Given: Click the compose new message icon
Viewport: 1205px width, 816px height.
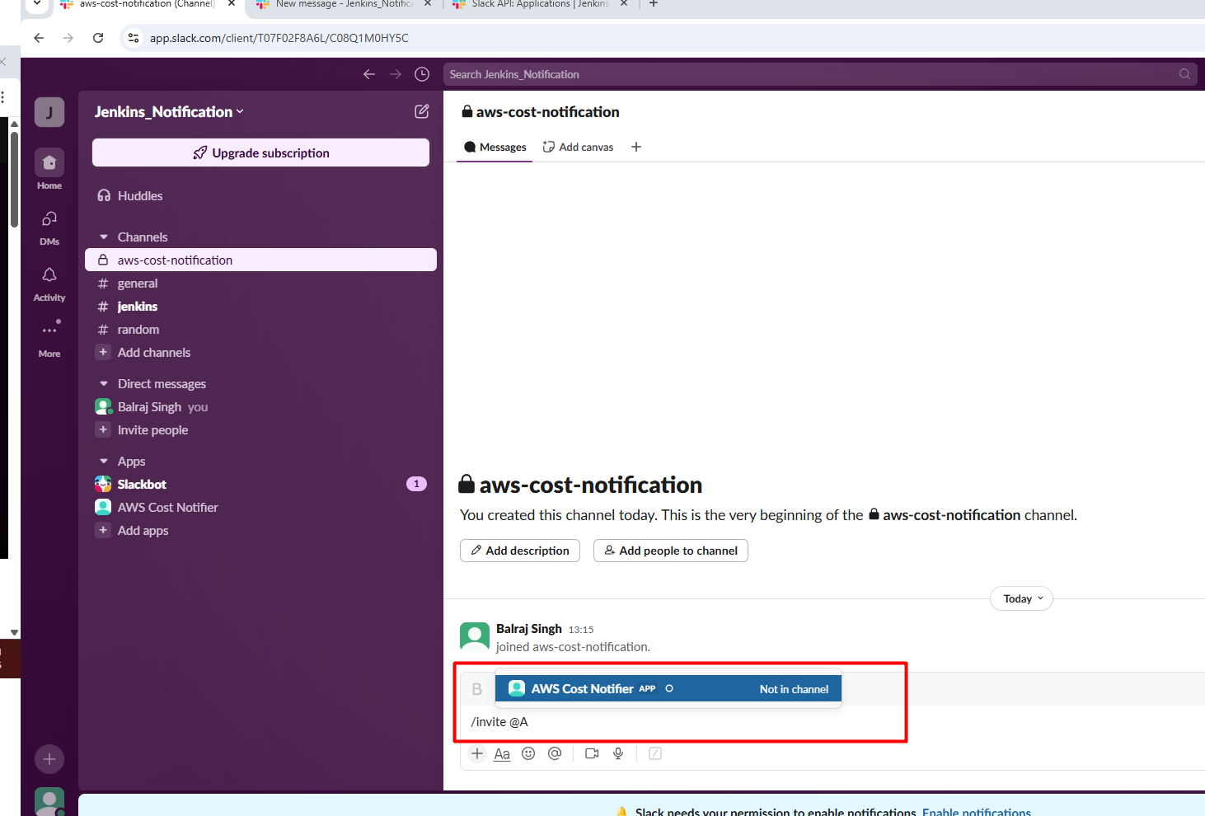Looking at the screenshot, I should [421, 111].
